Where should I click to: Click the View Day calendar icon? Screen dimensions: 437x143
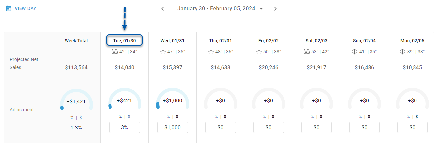(x=9, y=8)
